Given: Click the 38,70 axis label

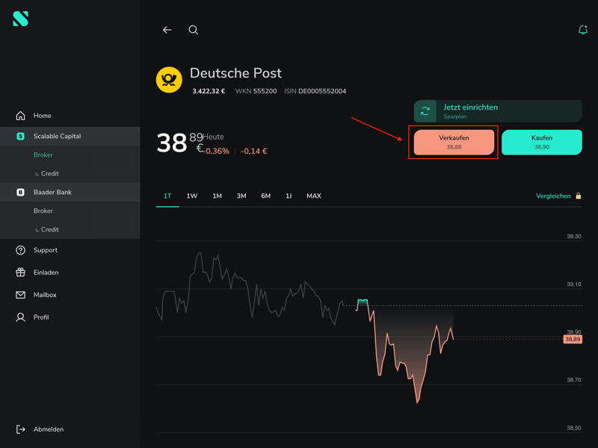Looking at the screenshot, I should (x=574, y=380).
